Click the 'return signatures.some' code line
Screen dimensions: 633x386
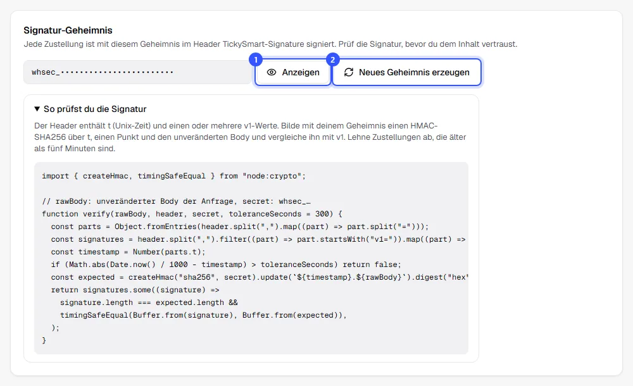tap(135, 290)
